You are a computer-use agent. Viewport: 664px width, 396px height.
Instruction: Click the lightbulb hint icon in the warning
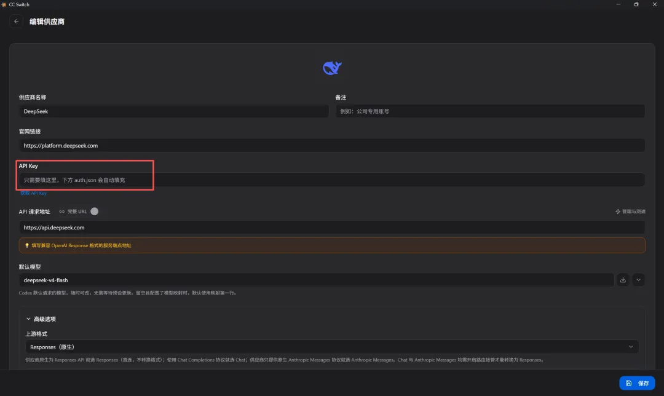(26, 245)
